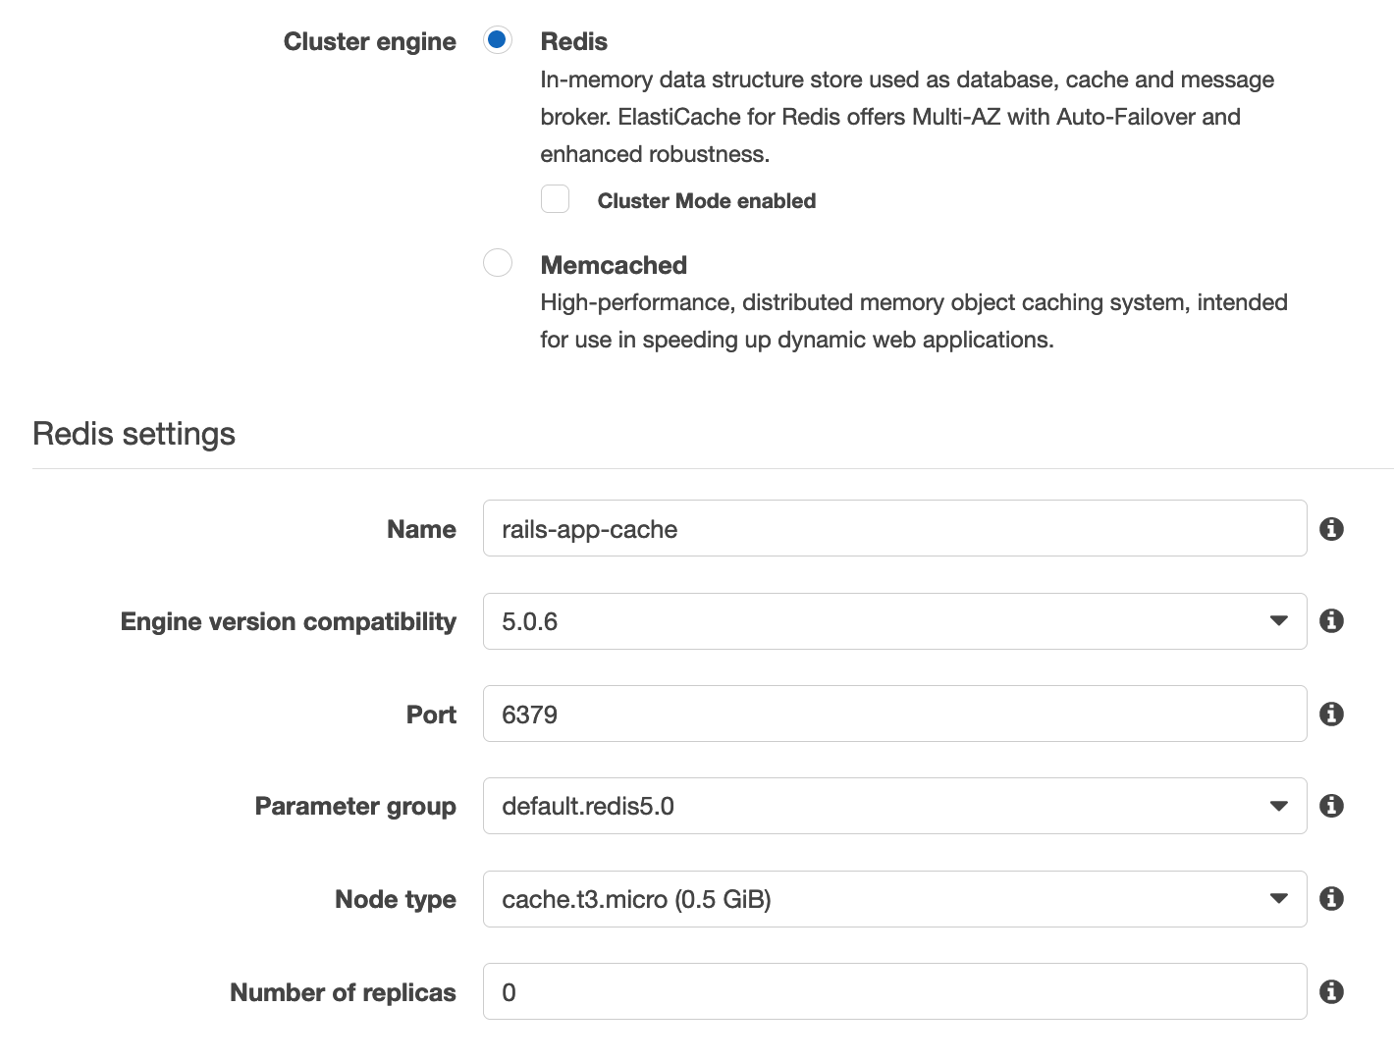The width and height of the screenshot is (1394, 1060).
Task: Enable Cluster Mode for Redis
Action: [x=555, y=198]
